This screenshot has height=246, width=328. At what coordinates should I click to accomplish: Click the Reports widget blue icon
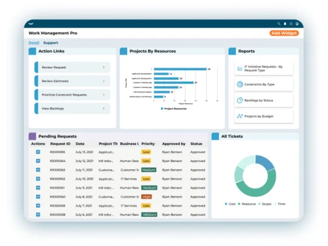pos(232,51)
